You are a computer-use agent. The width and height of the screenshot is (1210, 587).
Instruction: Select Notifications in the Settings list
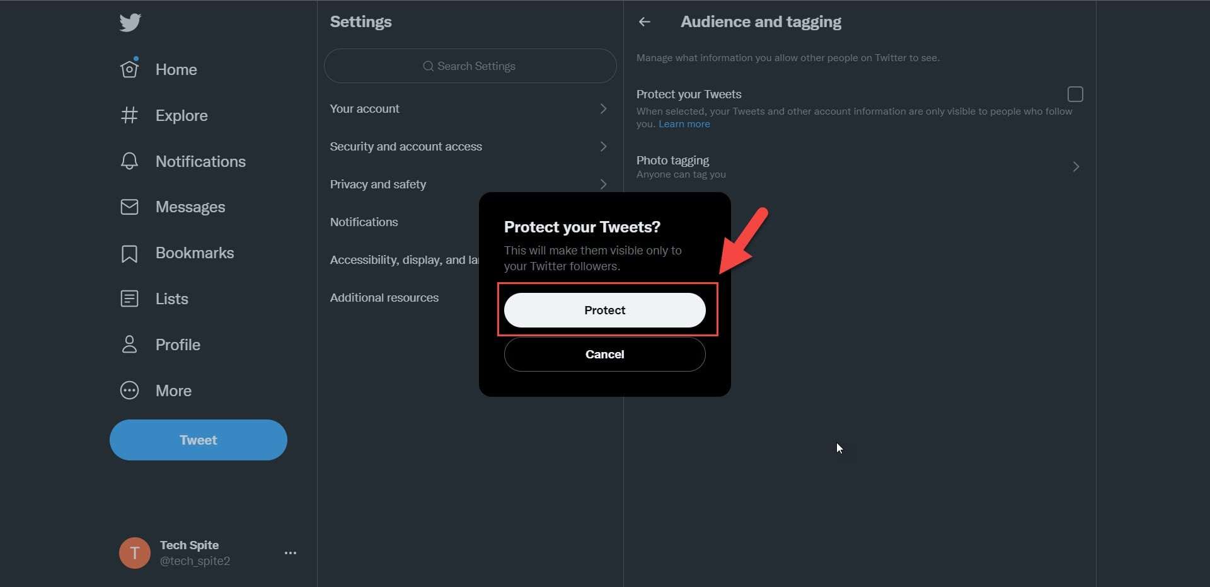tap(364, 222)
